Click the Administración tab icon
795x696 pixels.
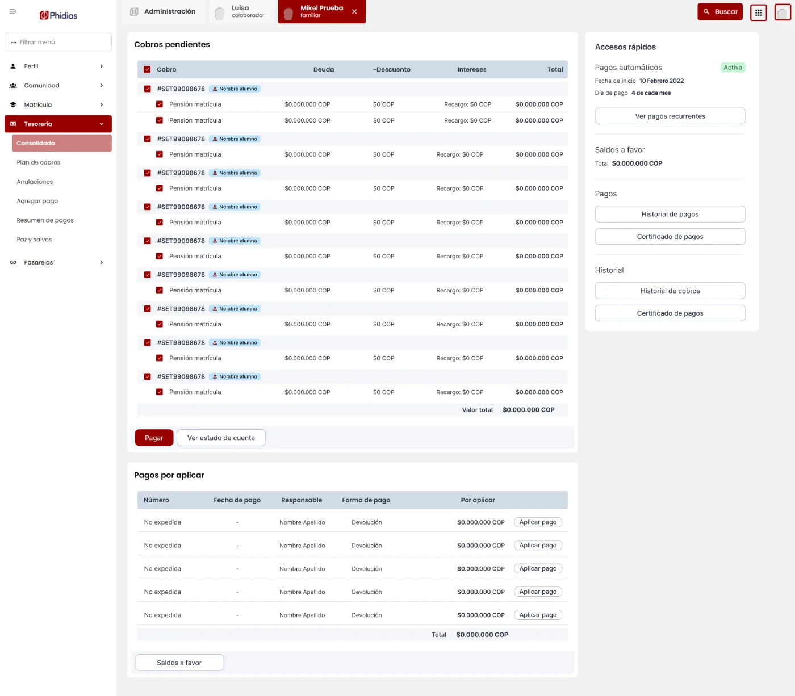pos(135,12)
